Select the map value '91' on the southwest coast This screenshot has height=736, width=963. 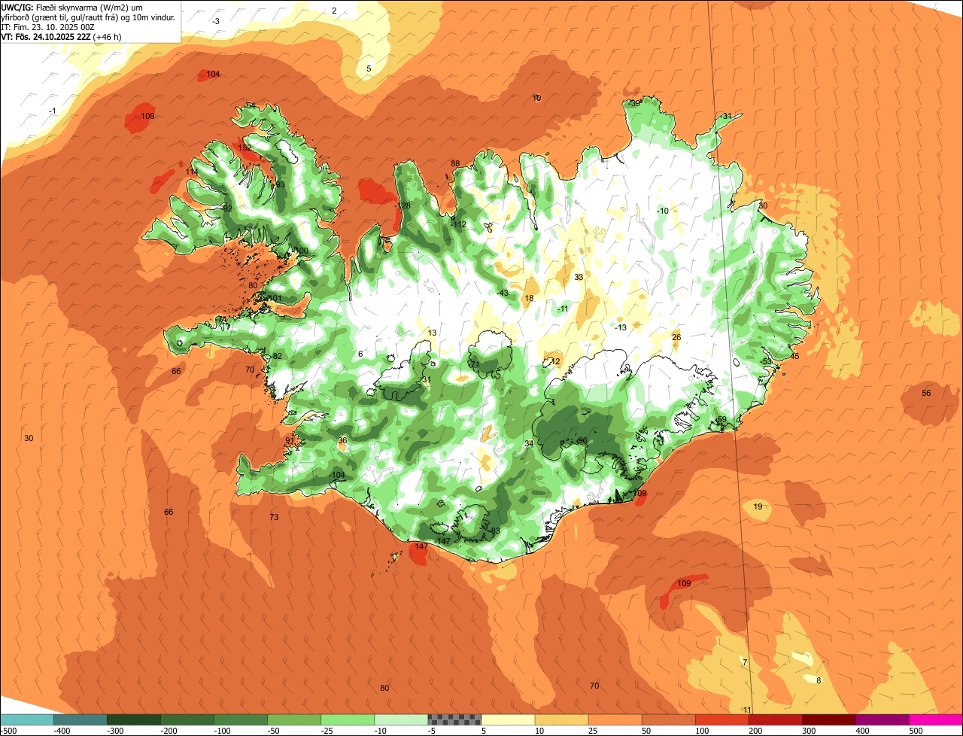tap(290, 441)
